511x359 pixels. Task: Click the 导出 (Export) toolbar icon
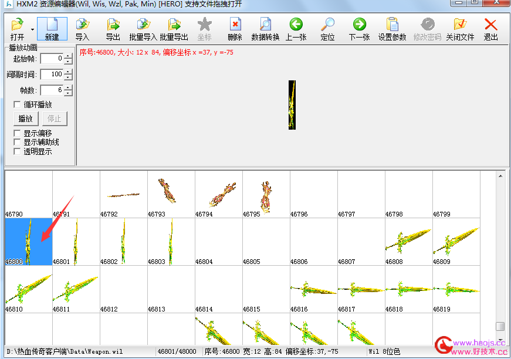(113, 24)
